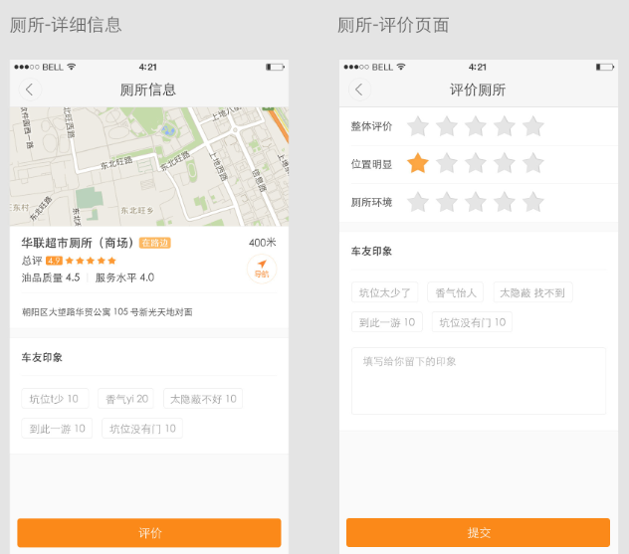Set 整体评价 second star
This screenshot has height=554, width=629.
[x=447, y=126]
